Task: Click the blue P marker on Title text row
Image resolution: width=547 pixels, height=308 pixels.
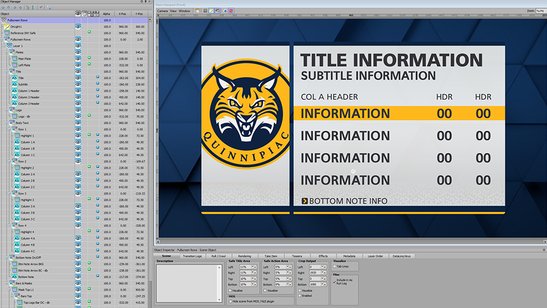Action: pos(97,77)
